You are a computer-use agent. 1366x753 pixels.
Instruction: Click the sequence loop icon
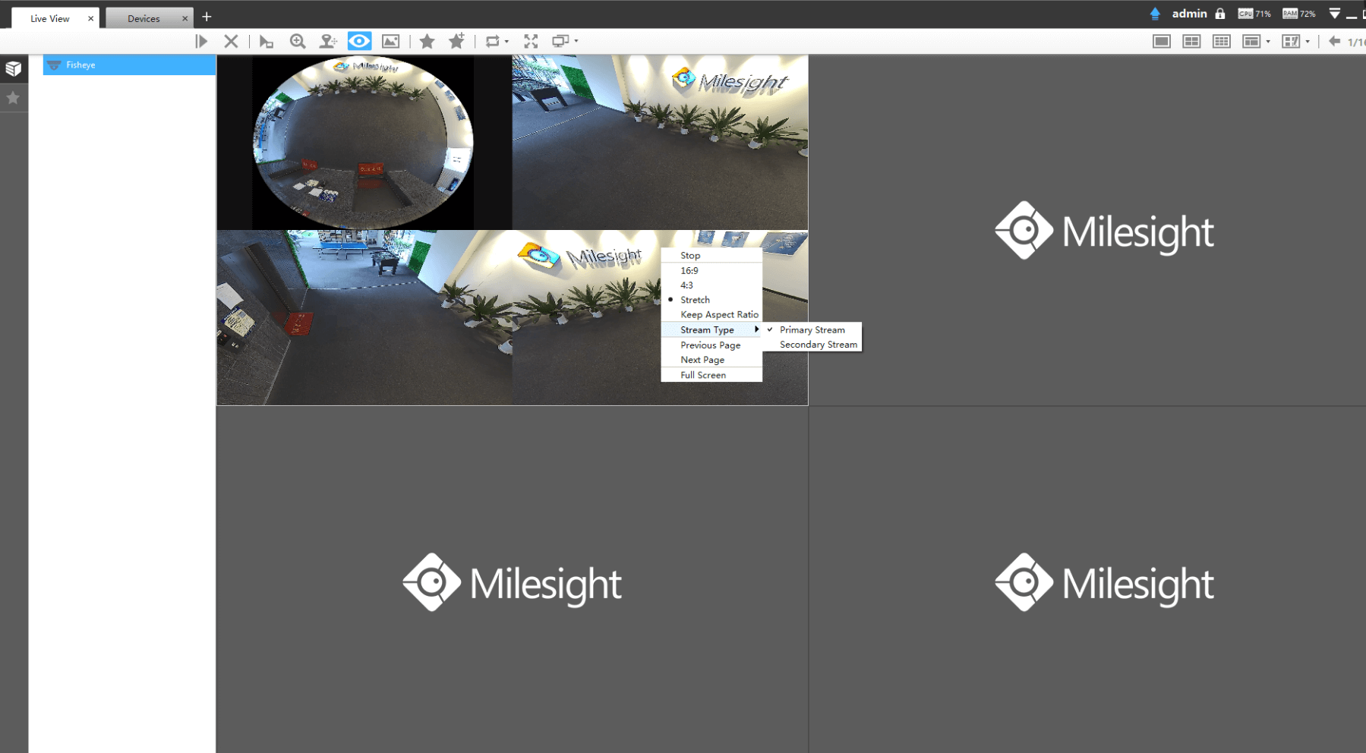tap(493, 41)
